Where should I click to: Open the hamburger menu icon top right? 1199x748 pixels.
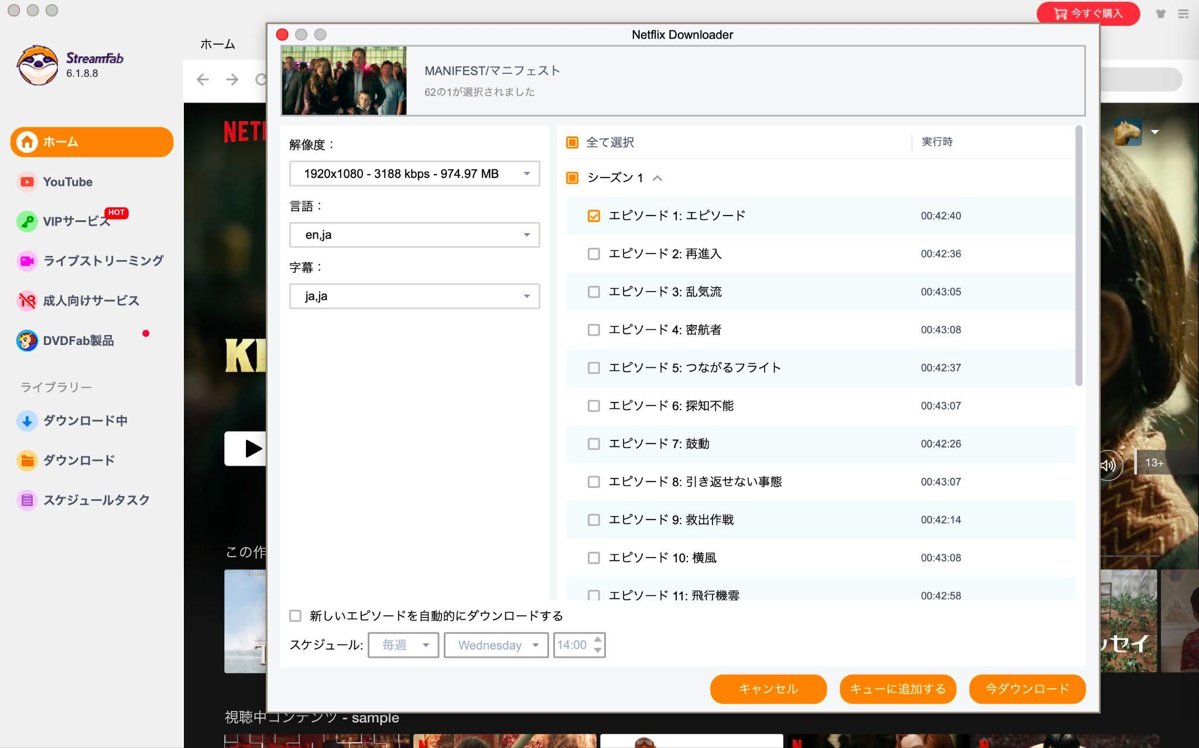[x=1183, y=13]
